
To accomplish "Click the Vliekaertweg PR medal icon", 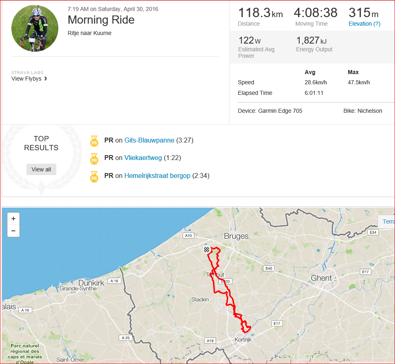I will (x=94, y=158).
